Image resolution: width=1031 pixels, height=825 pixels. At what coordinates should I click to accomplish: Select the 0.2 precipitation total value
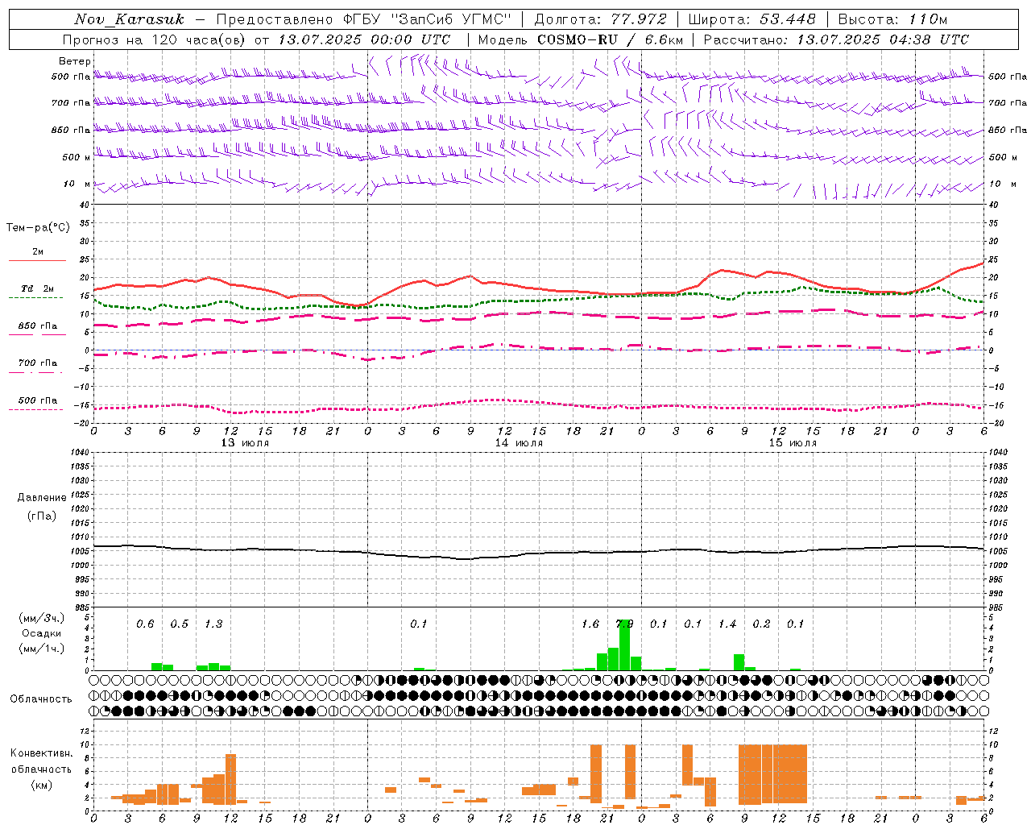[761, 624]
